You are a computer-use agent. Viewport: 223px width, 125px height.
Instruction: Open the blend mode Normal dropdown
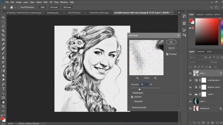tap(199, 62)
